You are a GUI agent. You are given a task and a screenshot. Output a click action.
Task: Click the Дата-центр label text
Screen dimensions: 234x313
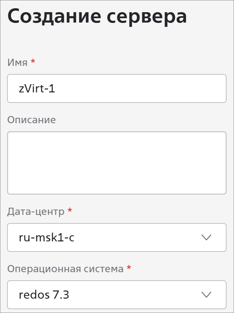36,211
